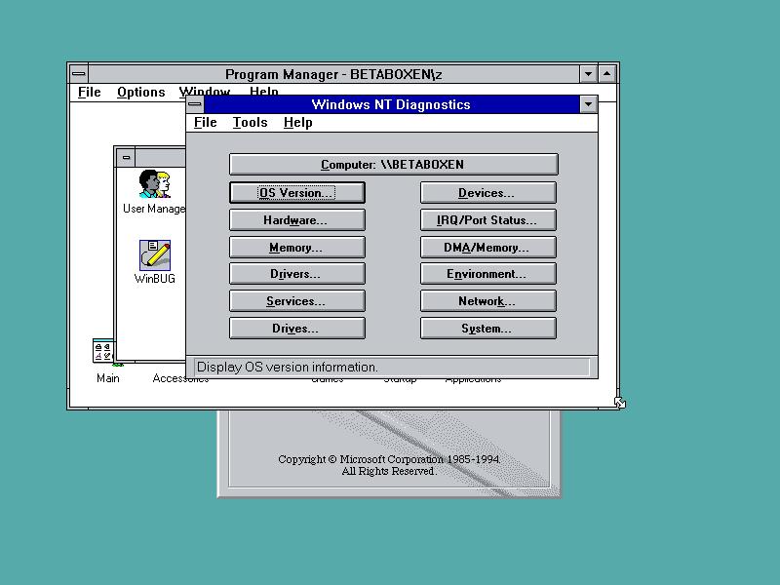Viewport: 780px width, 585px height.
Task: Launch the WinBUG icon
Action: pyautogui.click(x=155, y=262)
